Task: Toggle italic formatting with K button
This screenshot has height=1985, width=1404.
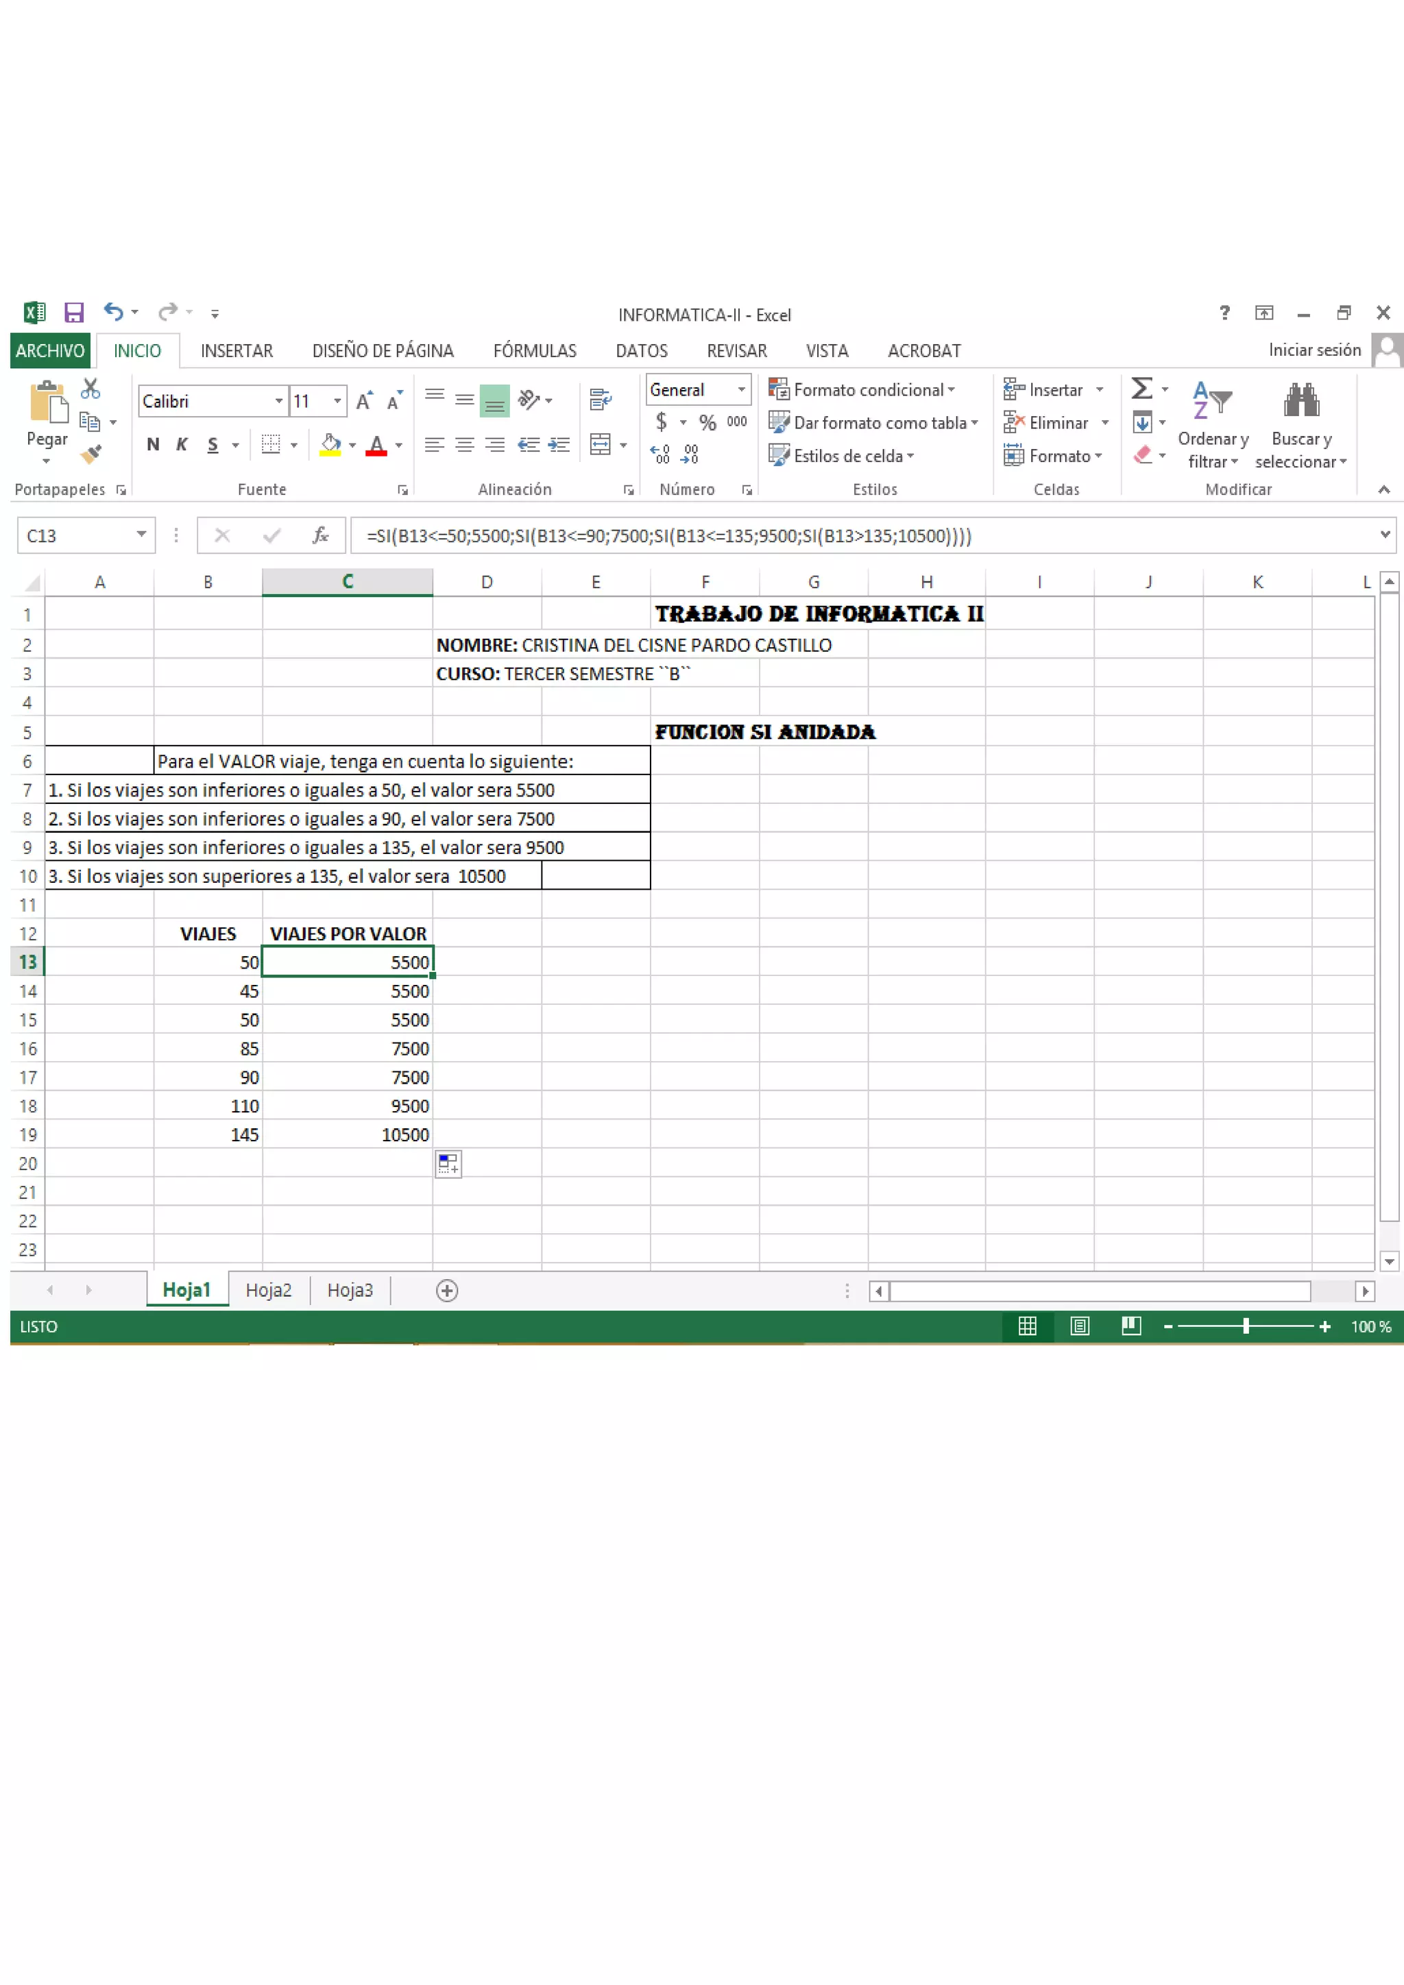Action: 182,444
